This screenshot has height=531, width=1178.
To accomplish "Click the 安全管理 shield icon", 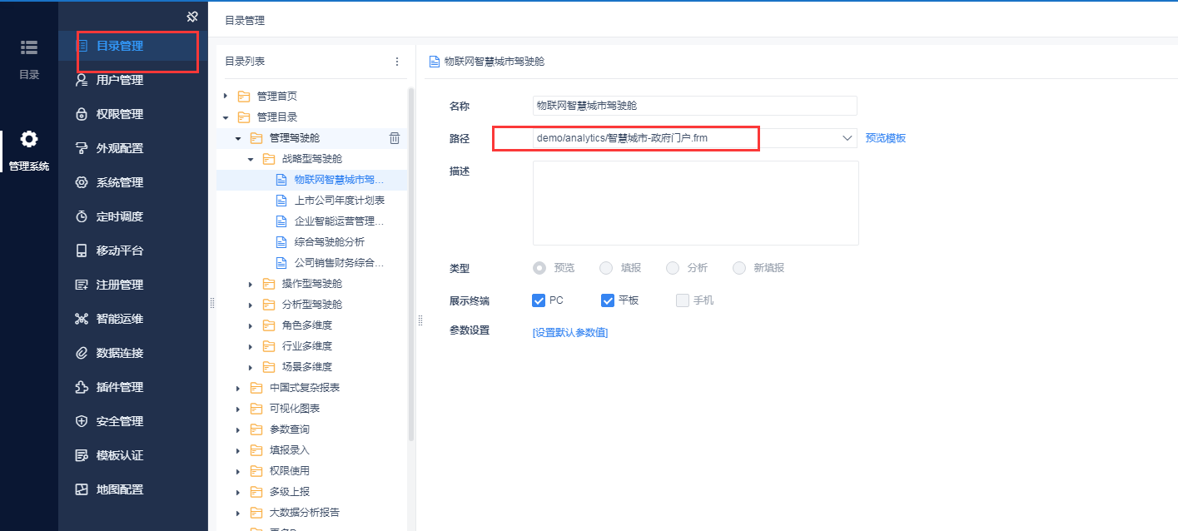I will point(82,421).
